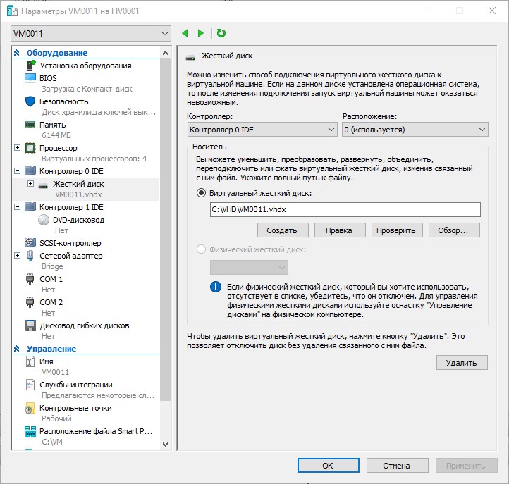Click the Дисковод гибких дисков floppy icon
This screenshot has width=509, height=484.
pos(30,325)
